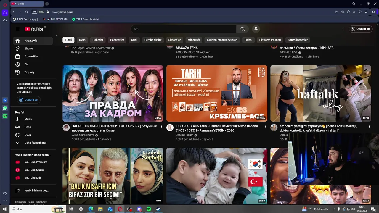Click Oturum aç button in top header
379x213 pixels.
point(360,29)
